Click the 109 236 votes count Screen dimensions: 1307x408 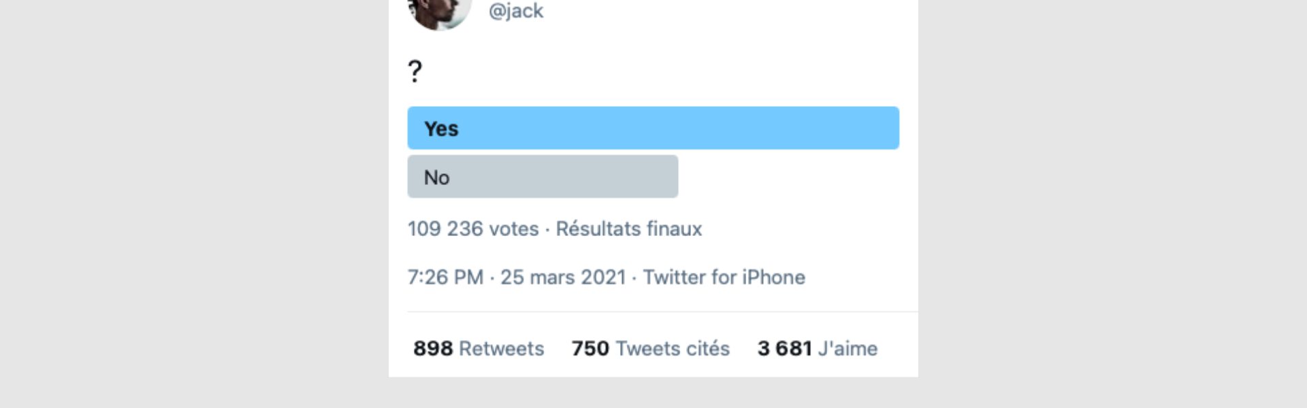tap(473, 228)
